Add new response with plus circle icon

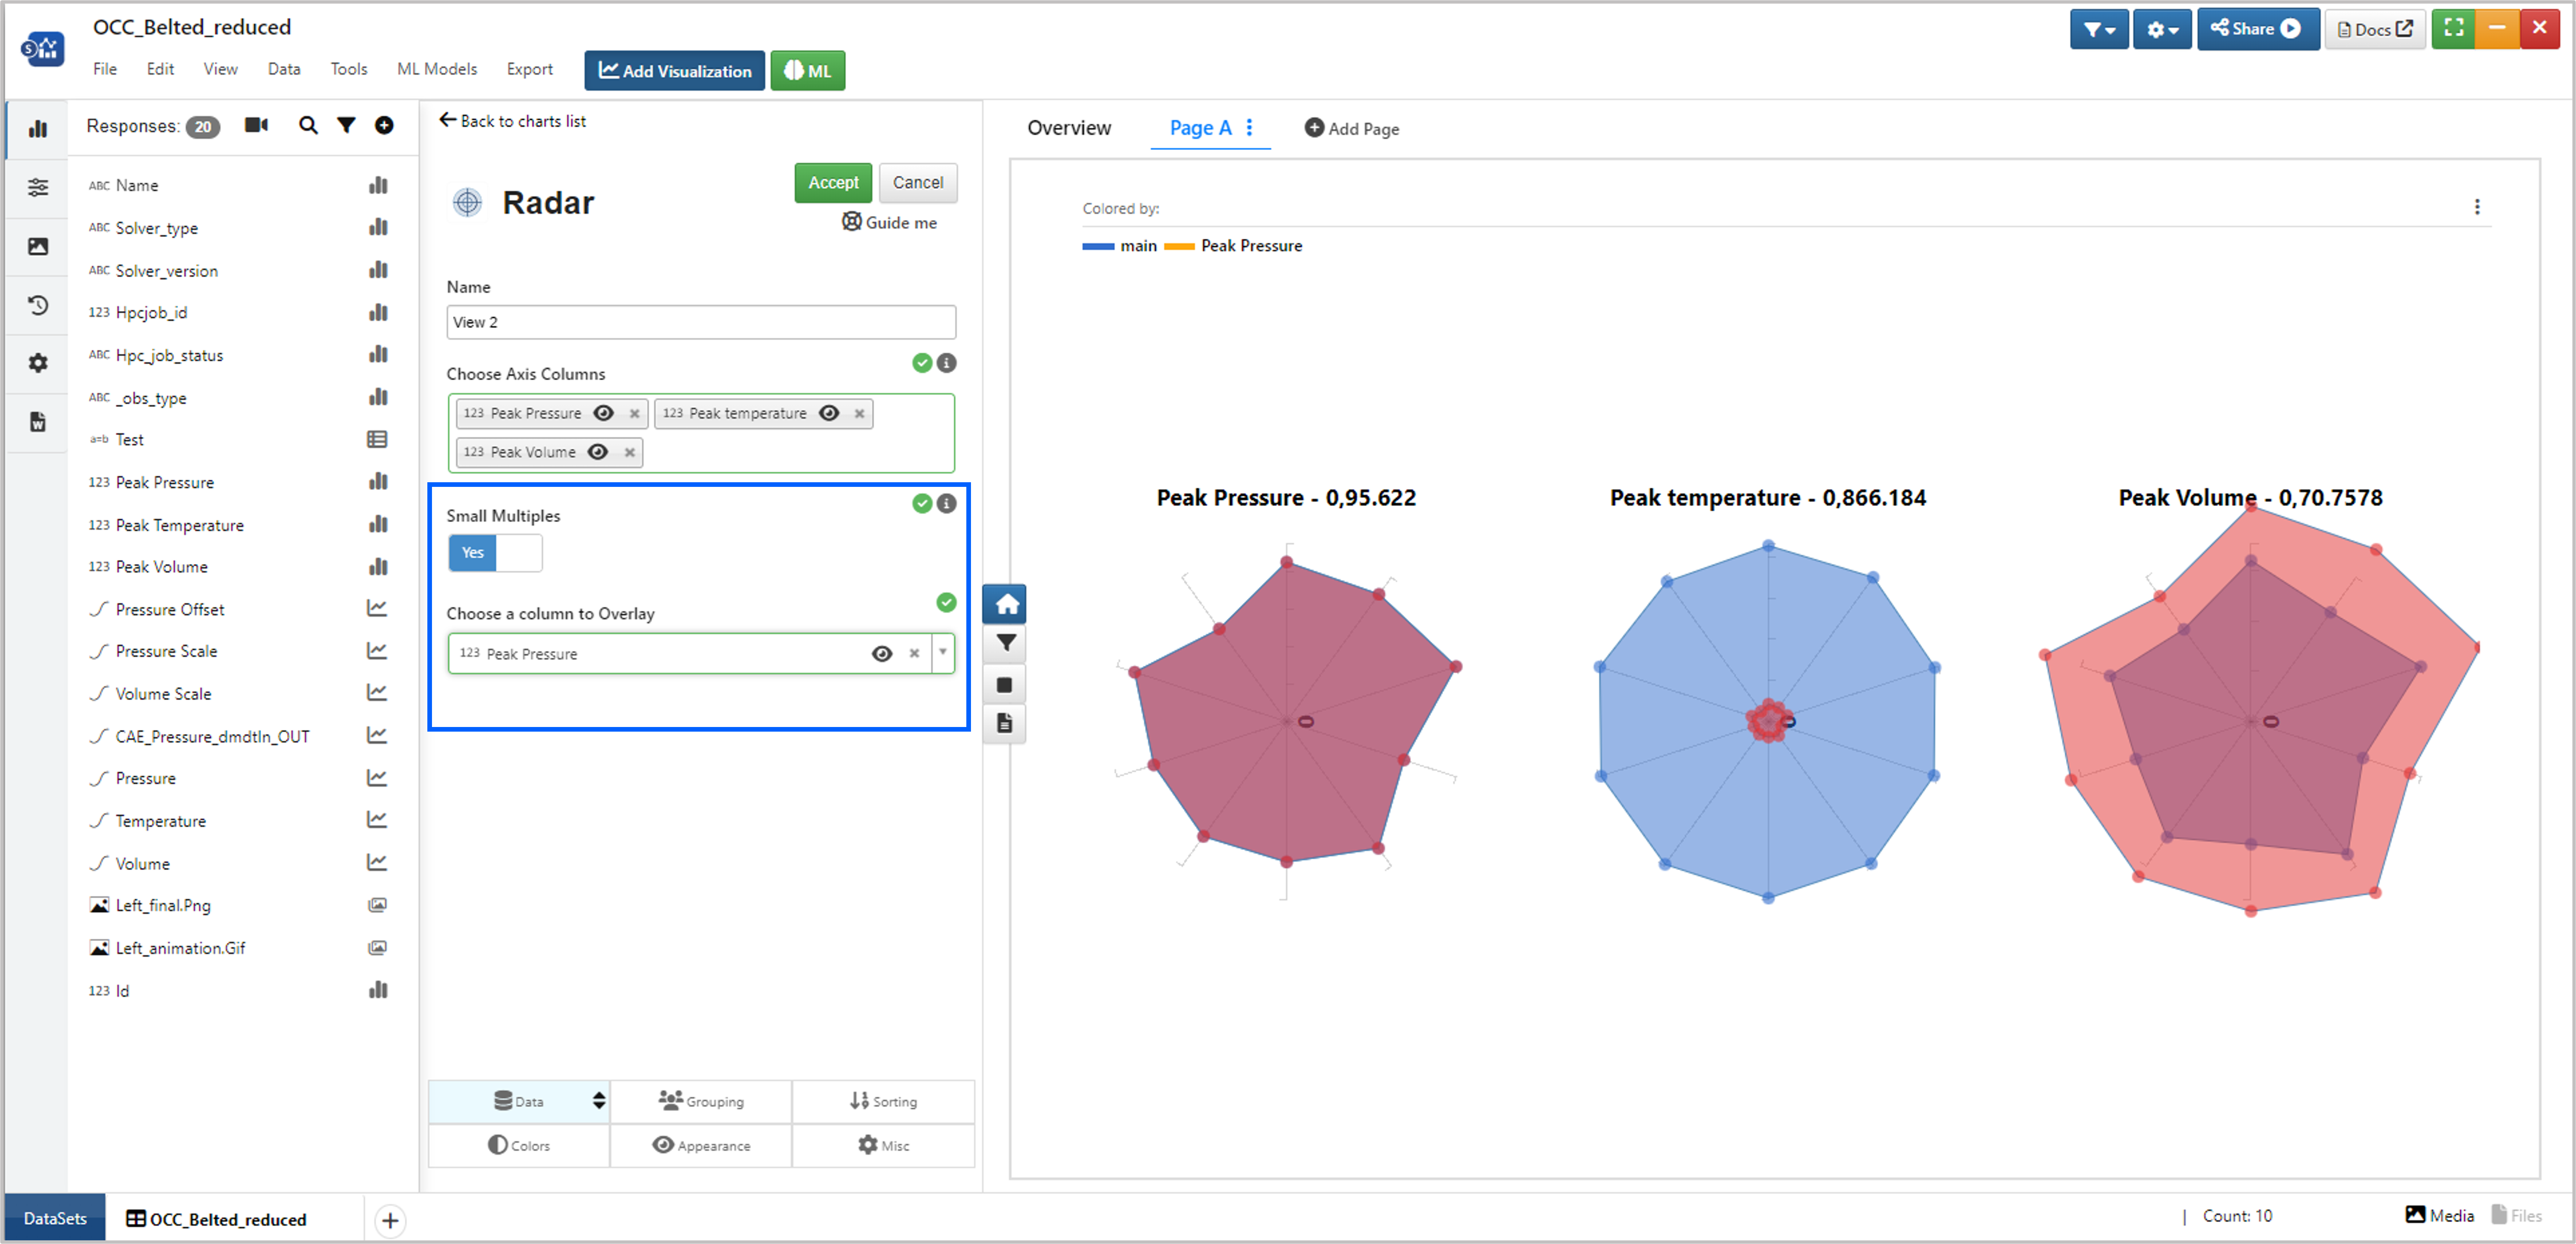[x=384, y=125]
